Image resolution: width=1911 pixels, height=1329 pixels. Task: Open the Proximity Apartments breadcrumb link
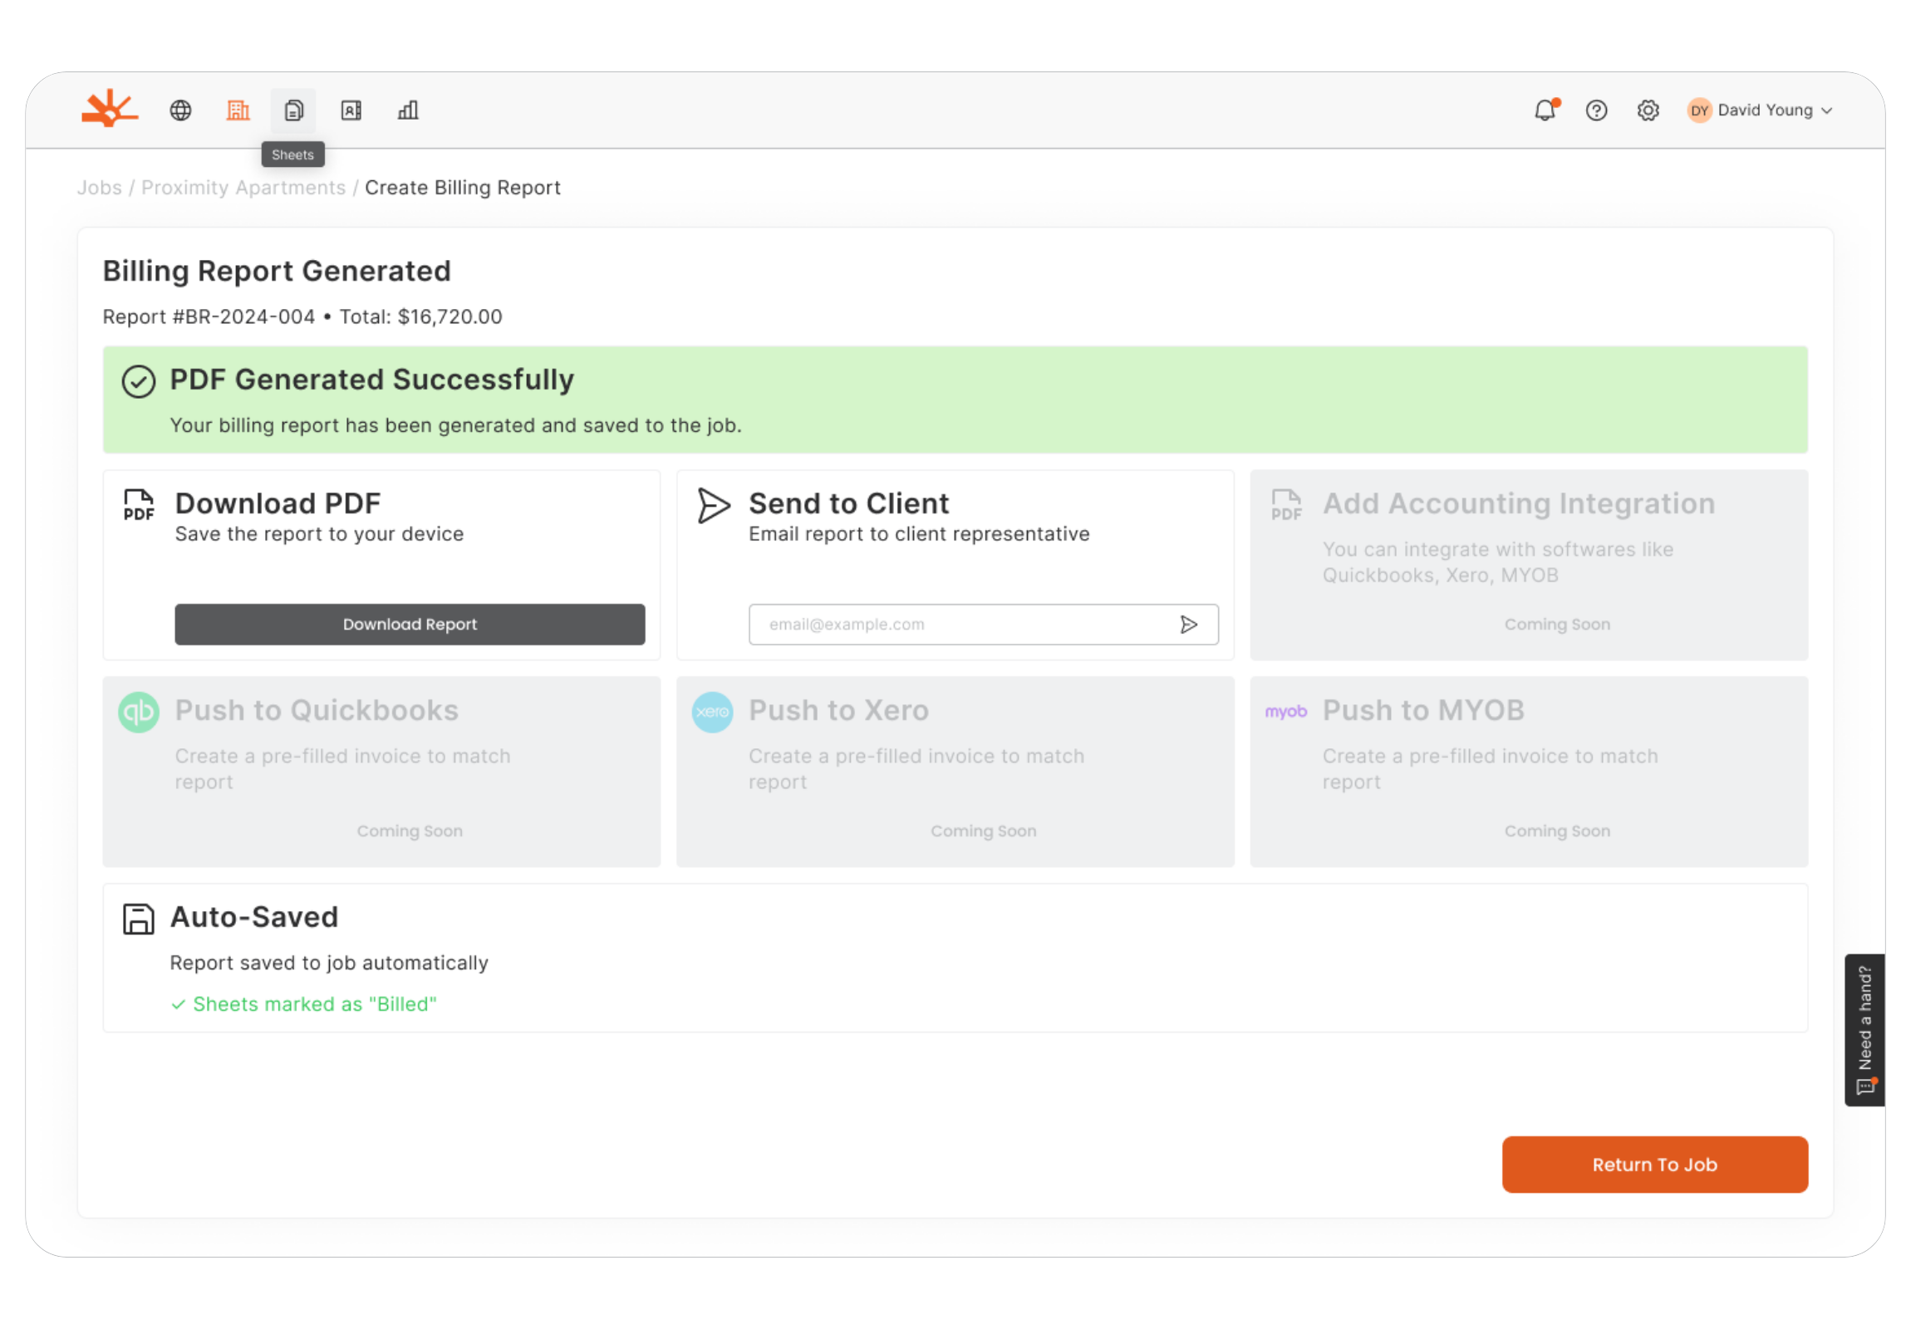243,187
